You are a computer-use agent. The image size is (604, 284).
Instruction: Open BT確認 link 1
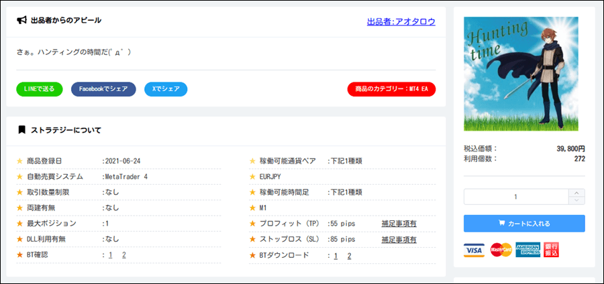pyautogui.click(x=111, y=255)
